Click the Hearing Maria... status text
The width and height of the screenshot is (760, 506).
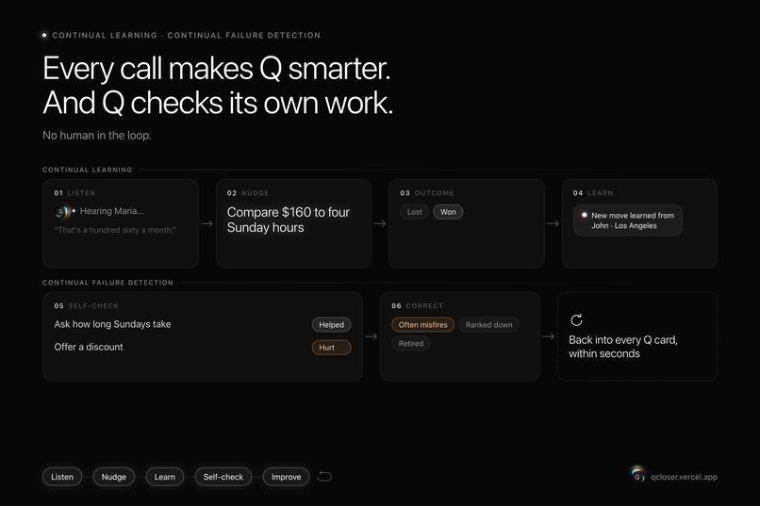(x=112, y=211)
